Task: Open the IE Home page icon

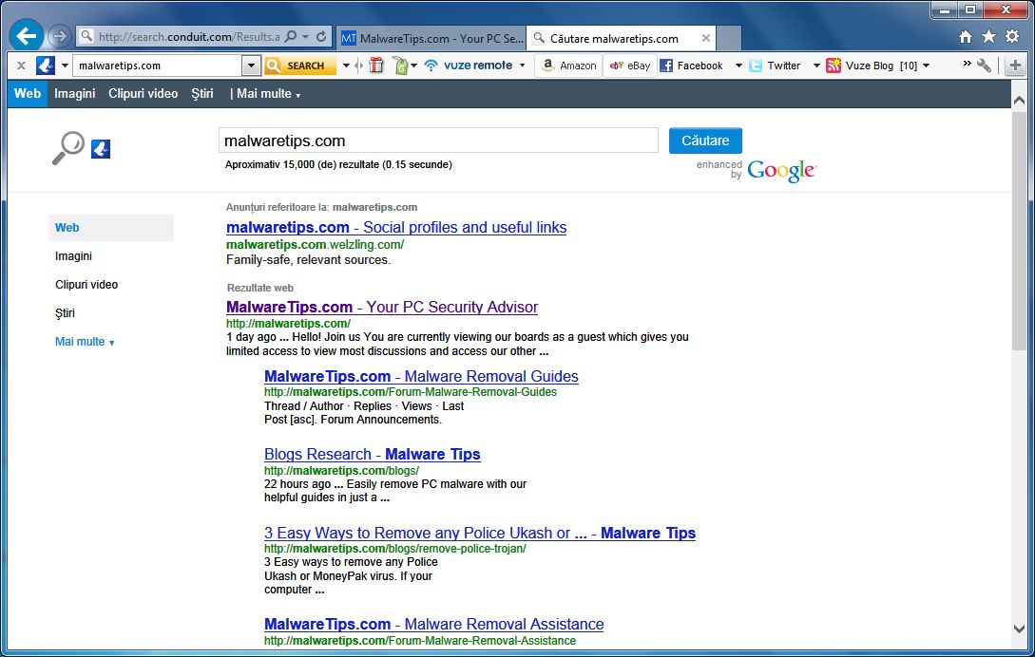Action: tap(965, 37)
